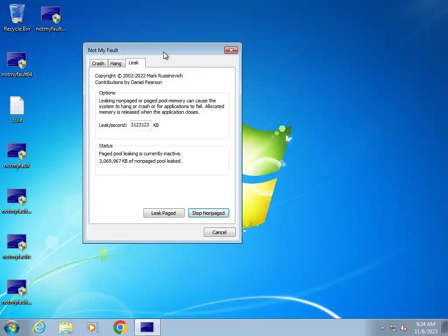
Task: Open the clock showing 9:34 AM
Action: 425,328
